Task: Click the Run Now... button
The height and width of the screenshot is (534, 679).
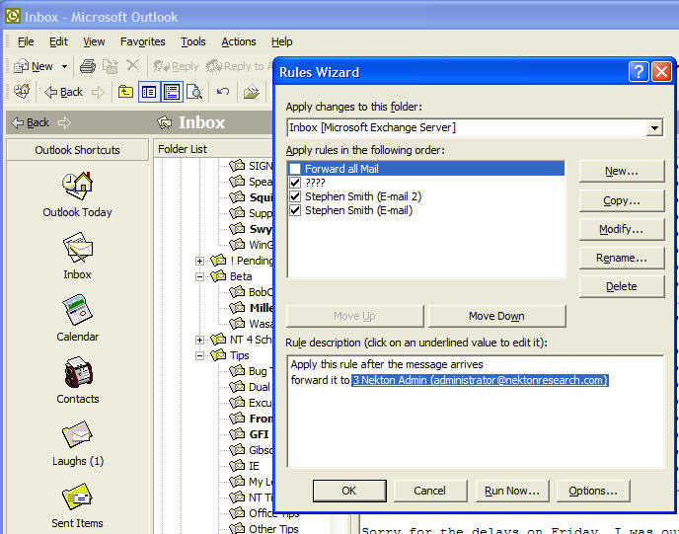Action: tap(512, 491)
